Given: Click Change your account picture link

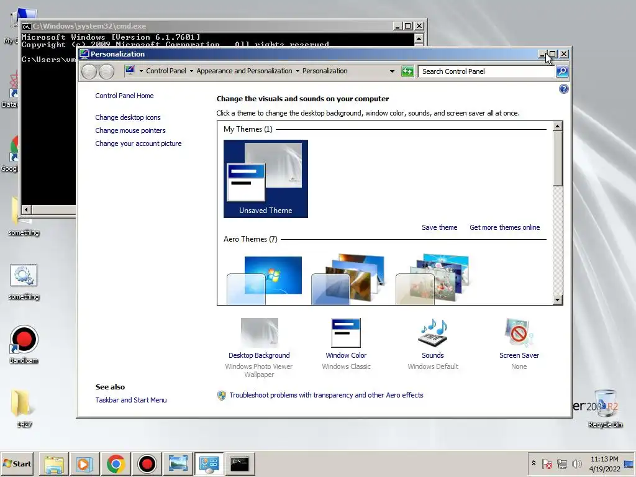Looking at the screenshot, I should click(x=139, y=143).
